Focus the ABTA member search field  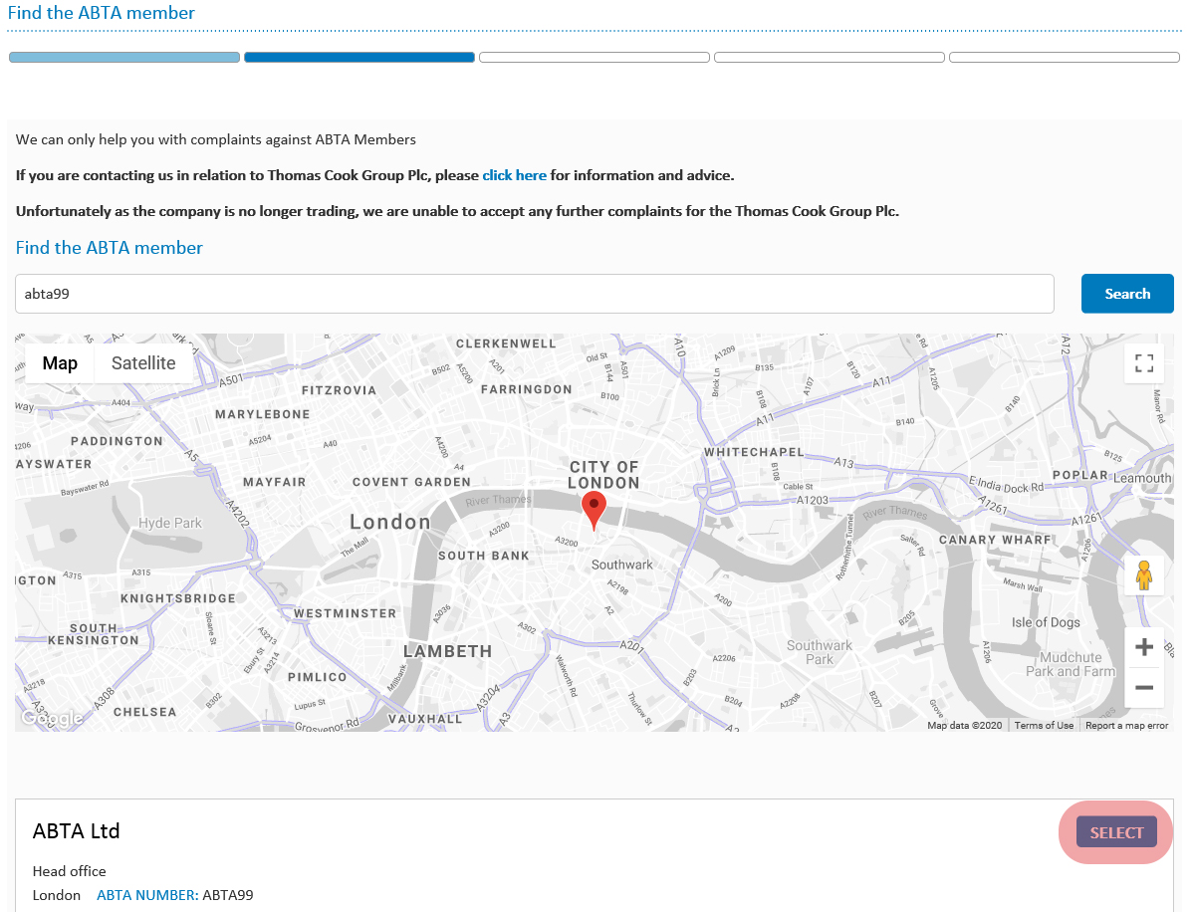click(x=535, y=294)
